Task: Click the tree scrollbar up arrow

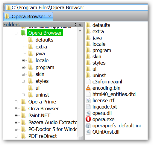Action: tap(80, 31)
